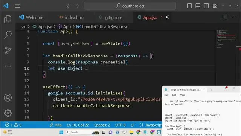Open the Manage gear icon
The height and width of the screenshot is (136, 241).
(x=8, y=113)
